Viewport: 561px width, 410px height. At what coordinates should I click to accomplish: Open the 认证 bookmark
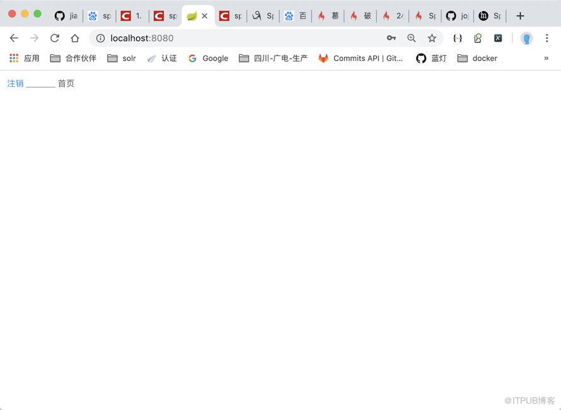coord(162,59)
